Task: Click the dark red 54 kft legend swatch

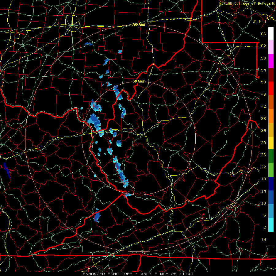Action: [271, 75]
